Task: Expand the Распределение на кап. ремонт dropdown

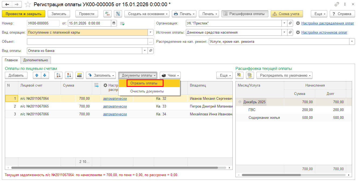Action: 352,42
